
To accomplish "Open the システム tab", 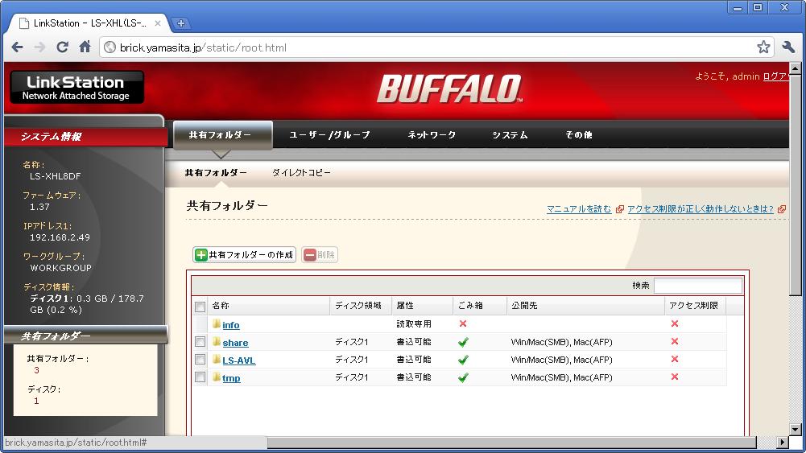I will pos(510,135).
